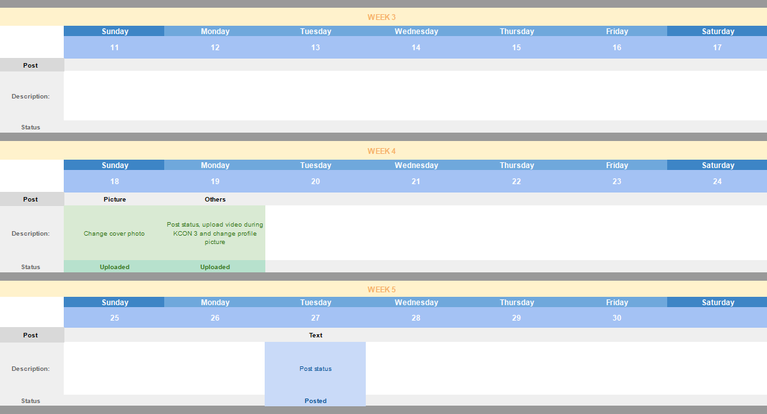Select the KCON 3 video description cell
The width and height of the screenshot is (767, 414).
coord(214,233)
